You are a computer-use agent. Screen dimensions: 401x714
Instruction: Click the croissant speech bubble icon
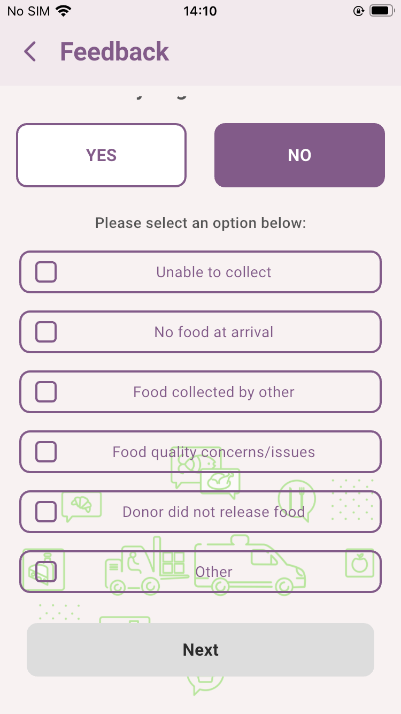(81, 505)
